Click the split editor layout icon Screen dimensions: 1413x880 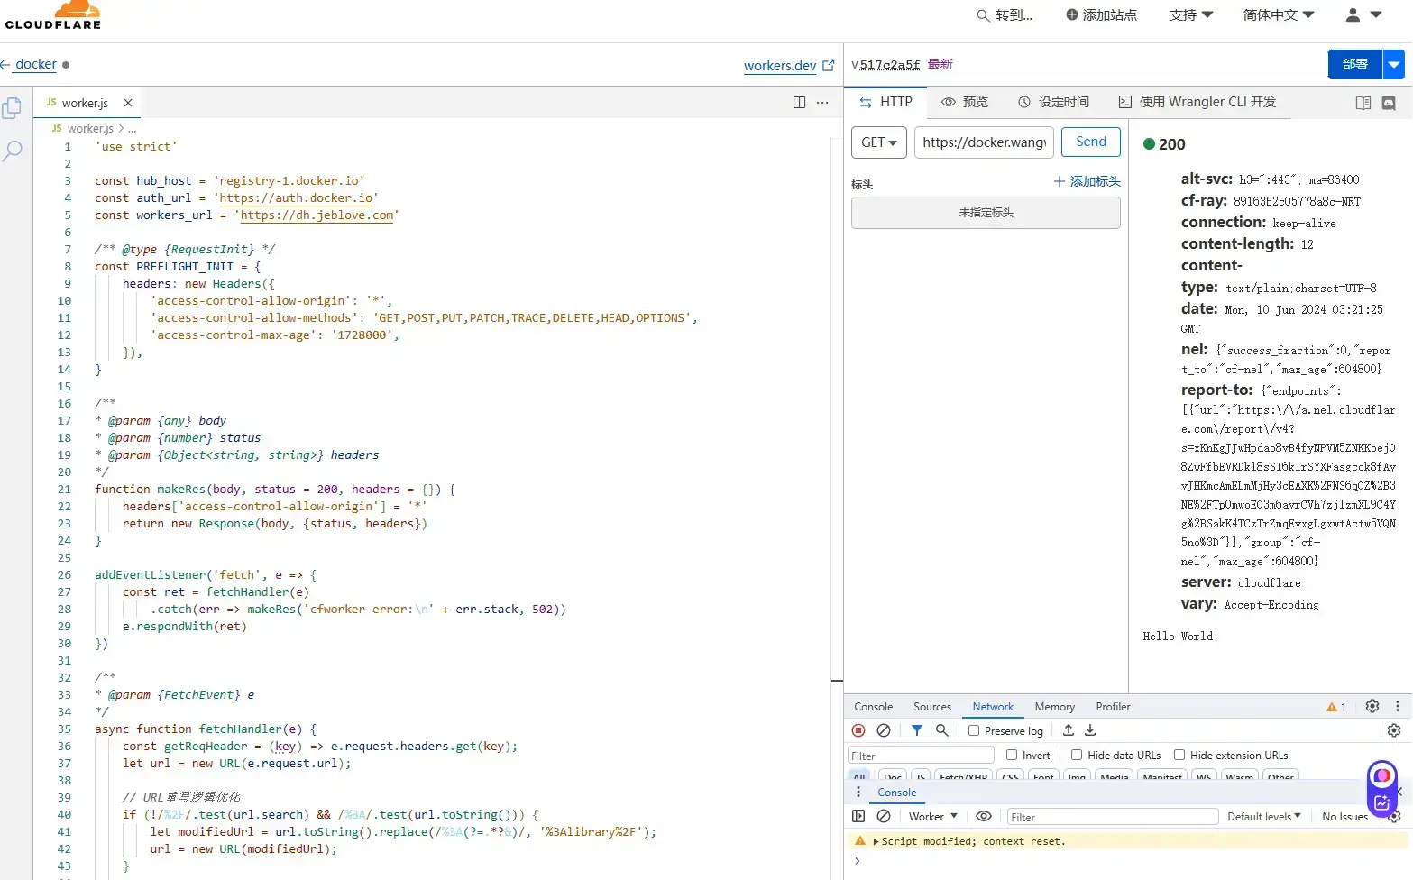(799, 102)
